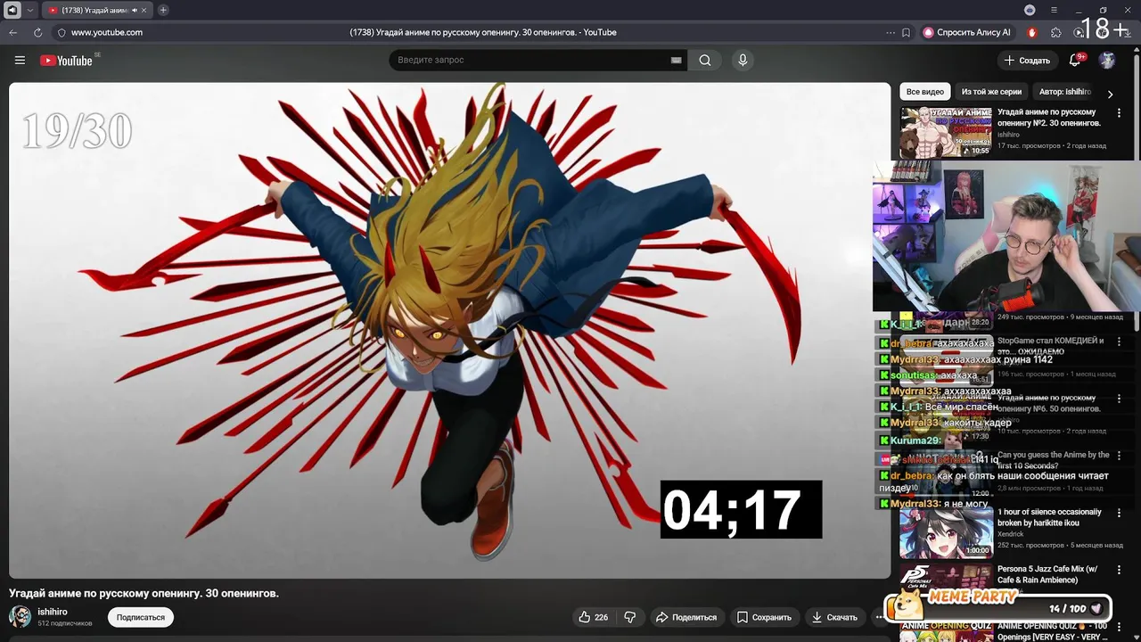Viewport: 1141px width, 642px height.
Task: Click the video title heading below the player
Action: tap(144, 593)
